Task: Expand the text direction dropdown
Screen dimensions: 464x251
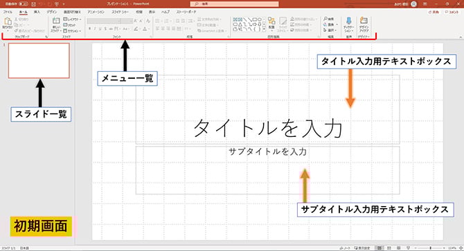Action: 210,19
